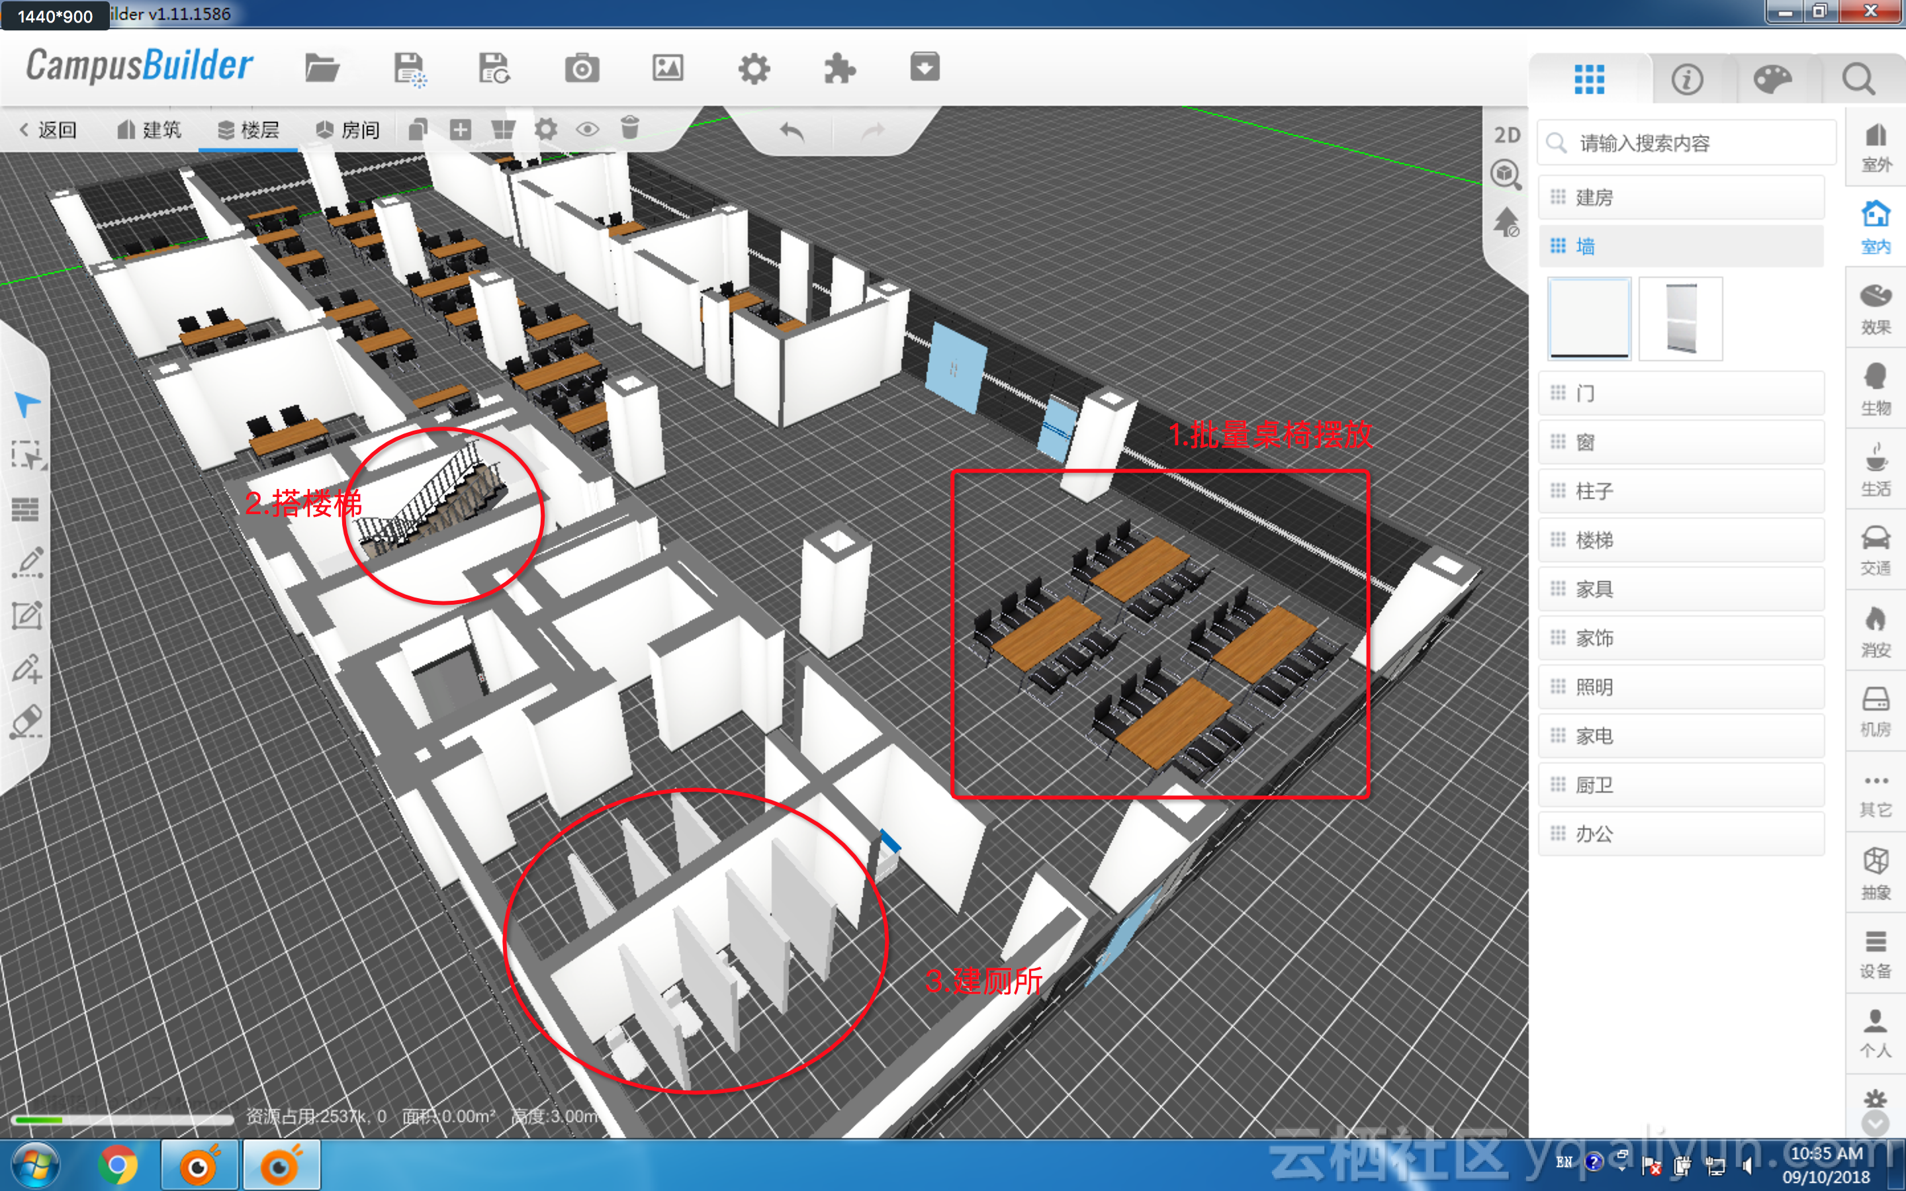Select 消安 fire safety category

pos(1876,631)
